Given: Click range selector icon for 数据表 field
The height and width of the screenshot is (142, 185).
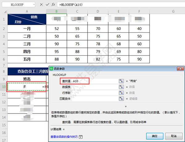Looking at the screenshot, I should (121, 87).
